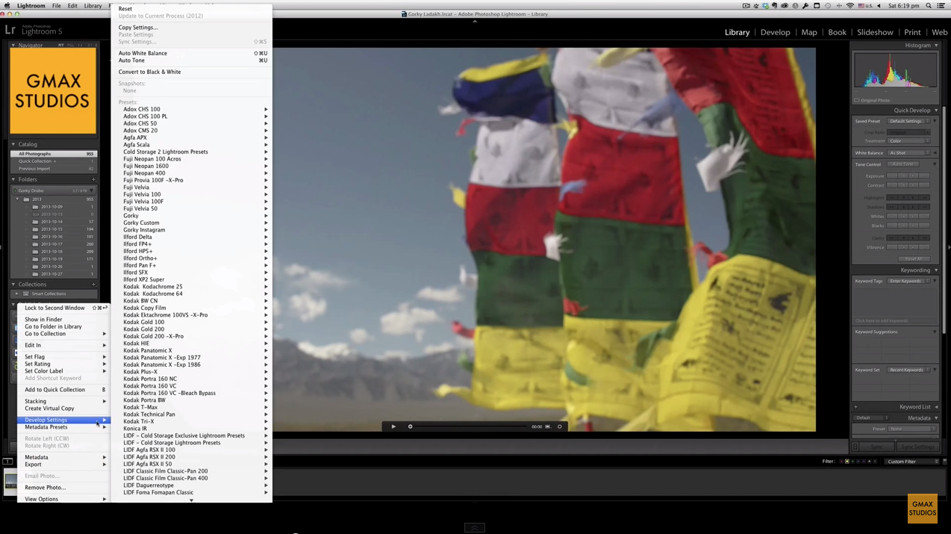This screenshot has height=534, width=951.
Task: Click the Auto Tone button in Quick Develop
Action: pyautogui.click(x=903, y=164)
